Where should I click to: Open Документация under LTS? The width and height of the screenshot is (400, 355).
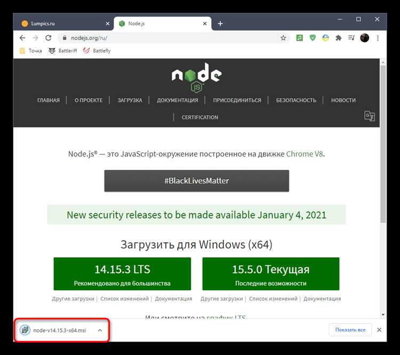[173, 298]
